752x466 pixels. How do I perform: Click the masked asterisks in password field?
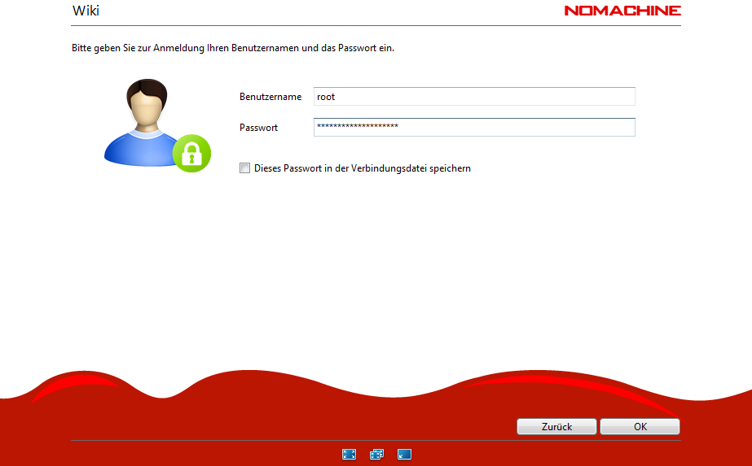357,128
